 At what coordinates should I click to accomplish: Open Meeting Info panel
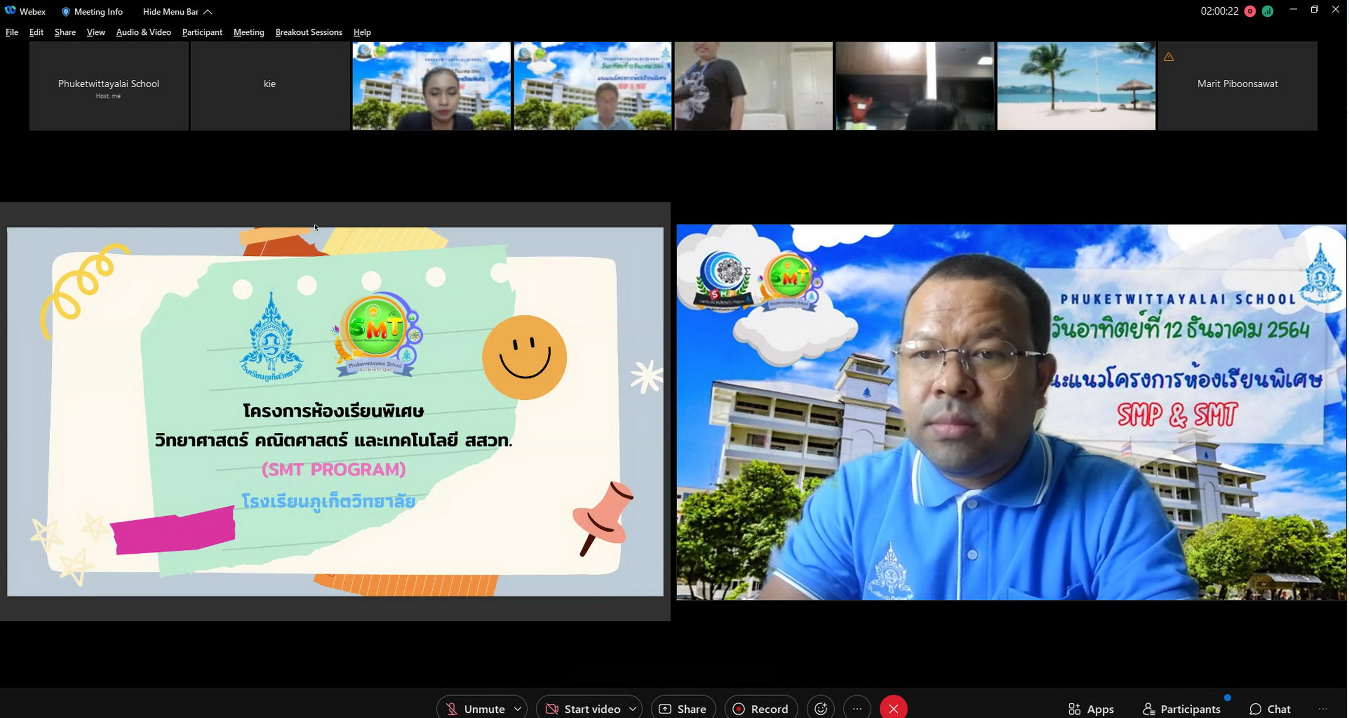click(x=92, y=11)
